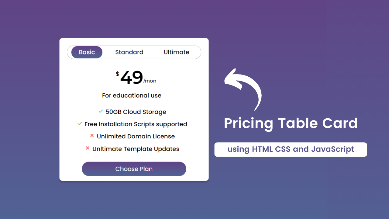
Task: Click the For educational use description
Action: point(132,95)
